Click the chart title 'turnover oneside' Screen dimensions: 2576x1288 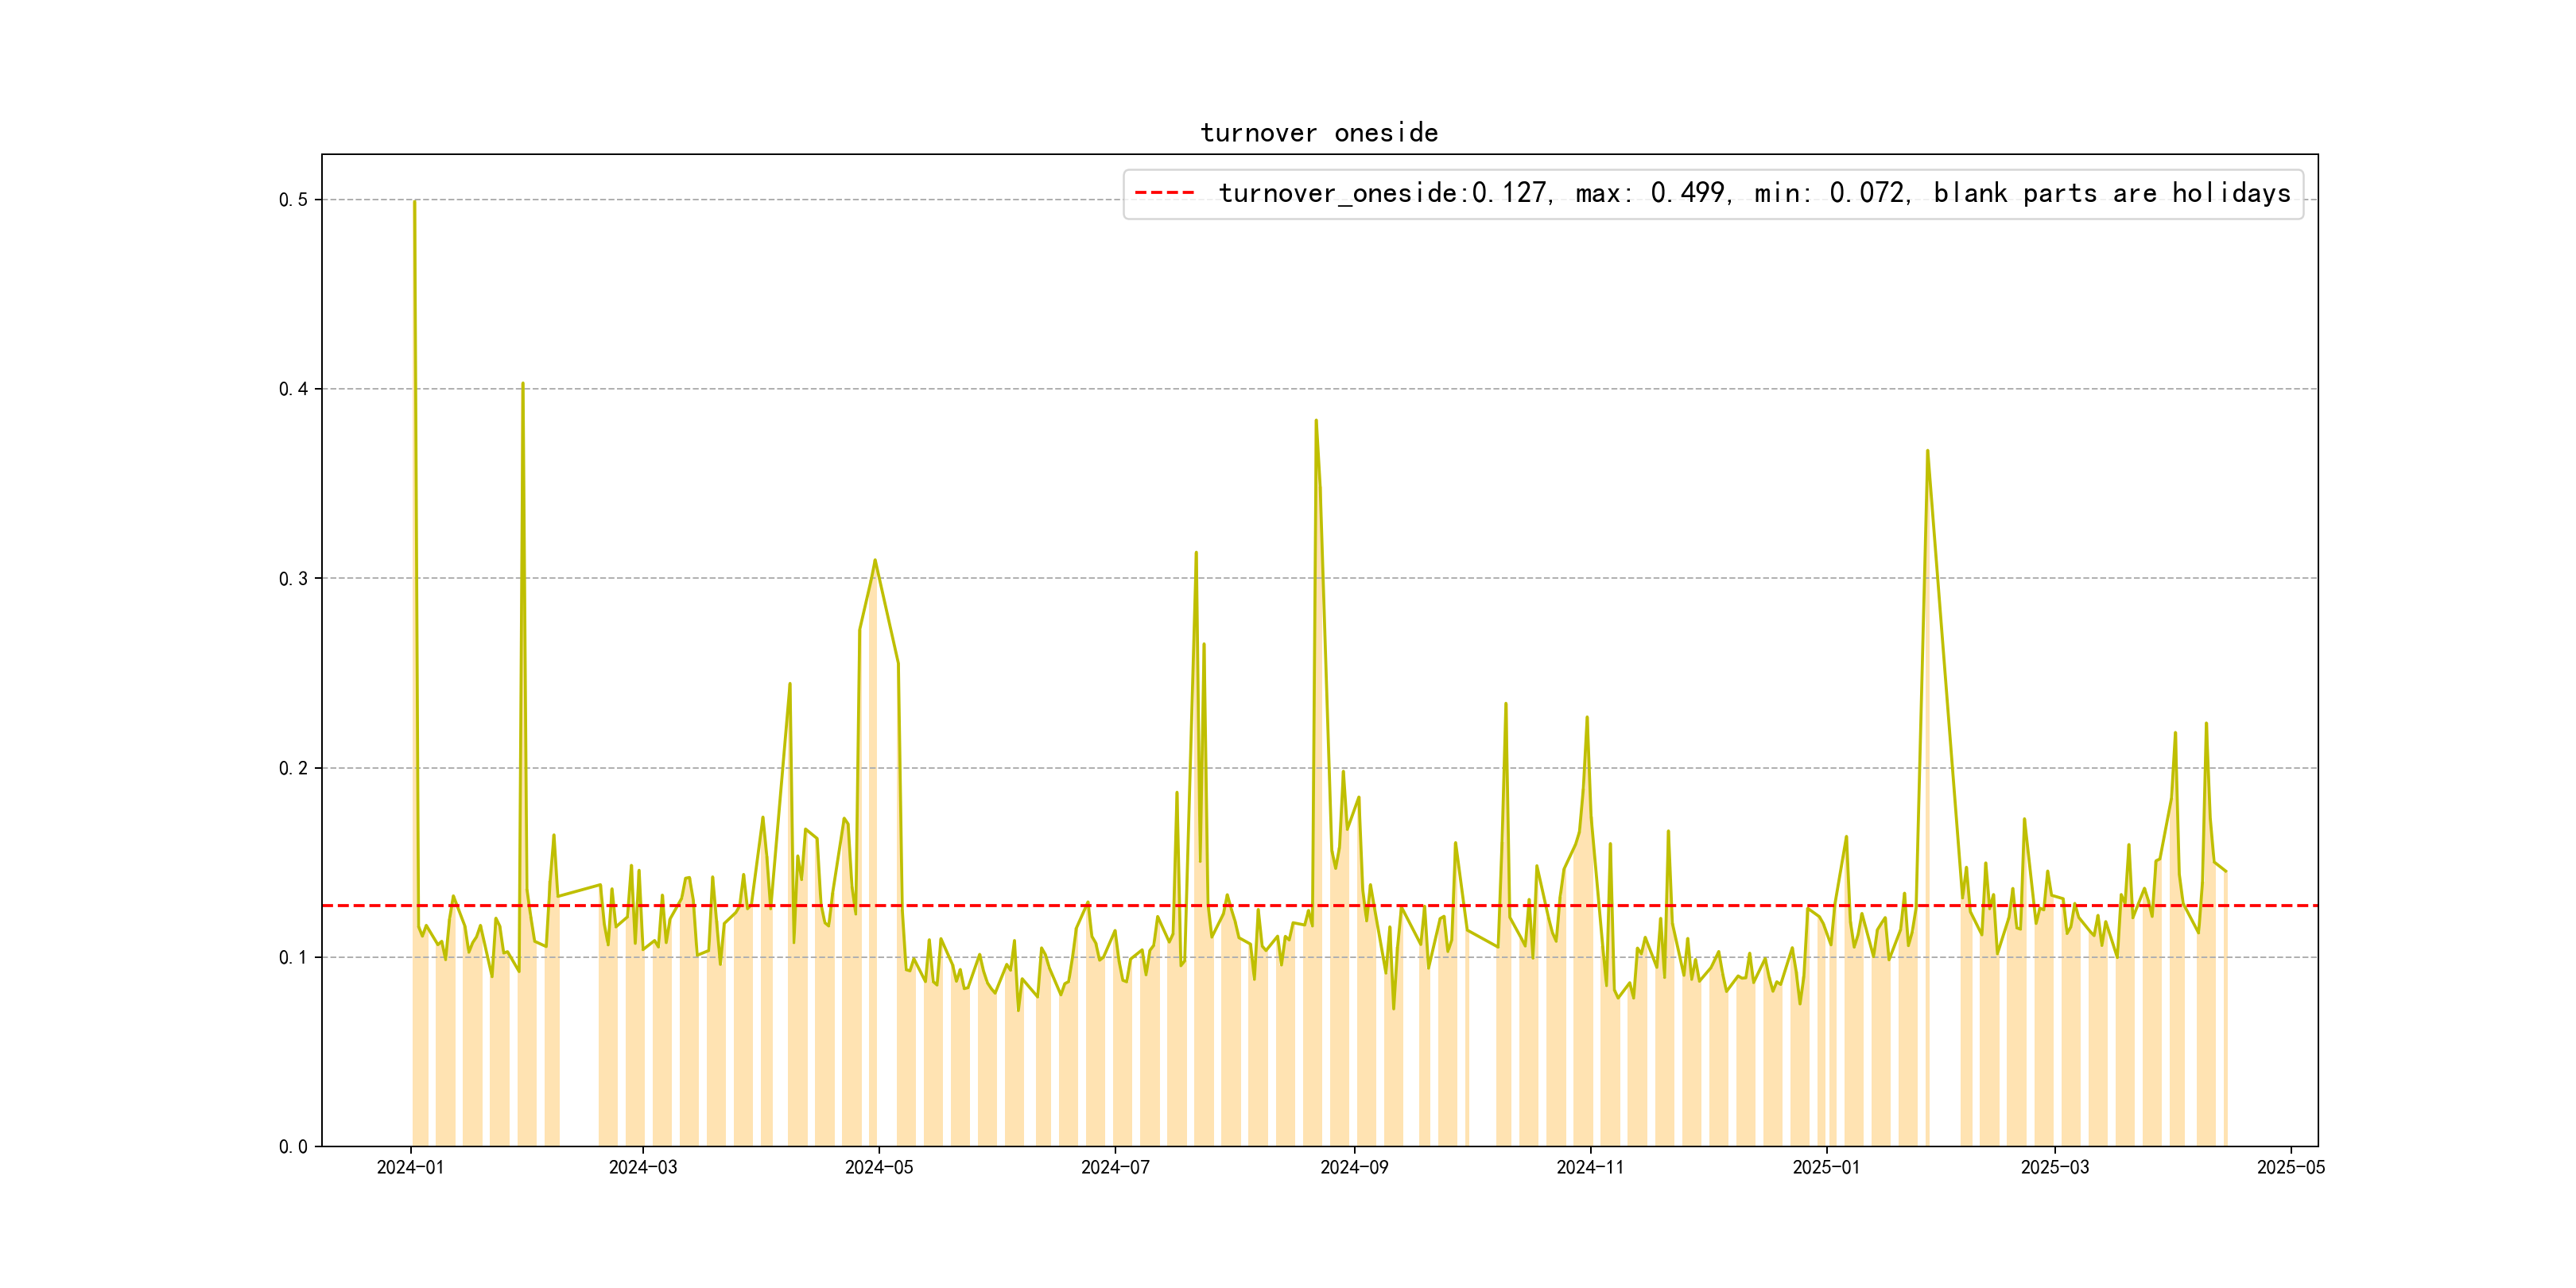tap(1319, 133)
